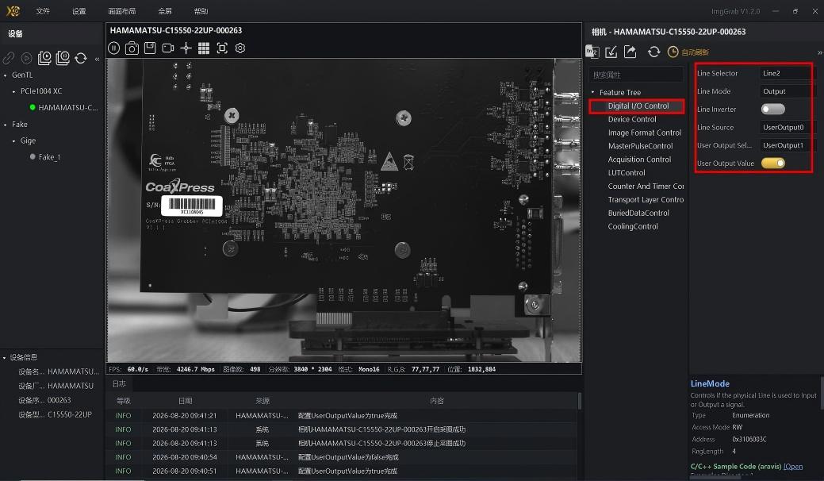Click the single play icon in devices panel
Viewport: 824px width, 481px height.
coord(27,58)
